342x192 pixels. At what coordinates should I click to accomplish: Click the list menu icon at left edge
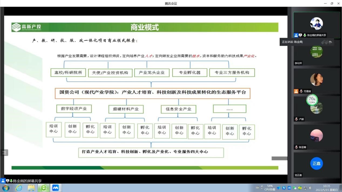tap(4, 153)
